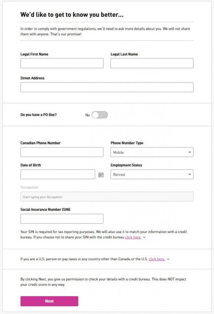Click the U.S. person 'click here' link
The width and height of the screenshot is (214, 314).
157,259
